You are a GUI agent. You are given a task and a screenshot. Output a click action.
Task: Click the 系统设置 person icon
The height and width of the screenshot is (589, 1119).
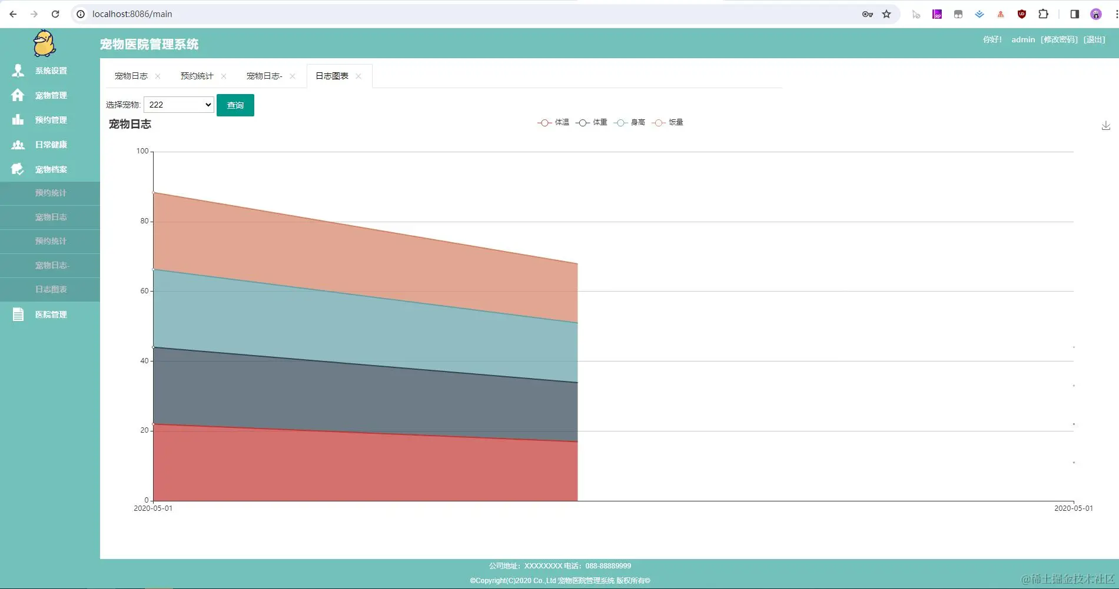(18, 71)
